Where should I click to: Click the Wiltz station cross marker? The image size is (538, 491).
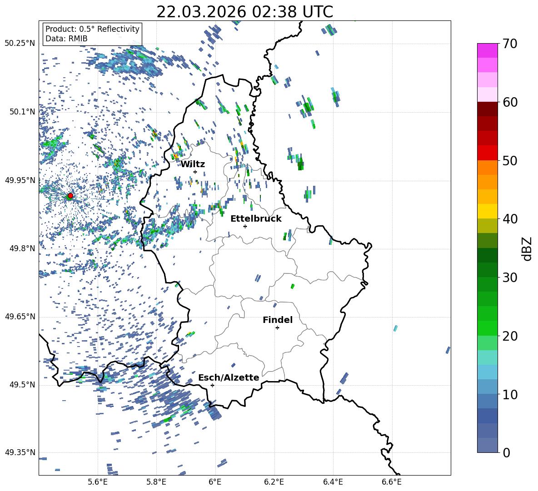tap(195, 172)
